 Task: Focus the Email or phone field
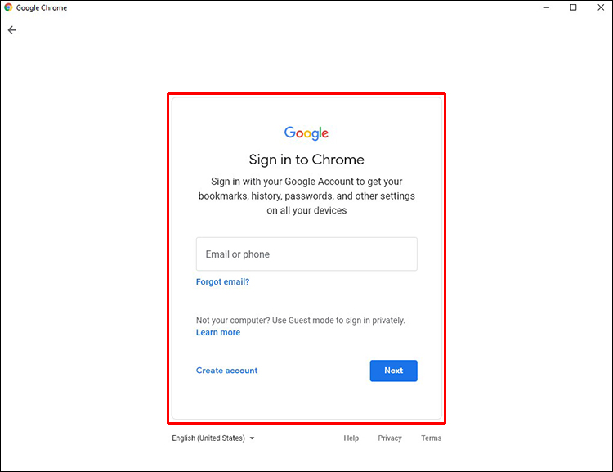point(306,254)
